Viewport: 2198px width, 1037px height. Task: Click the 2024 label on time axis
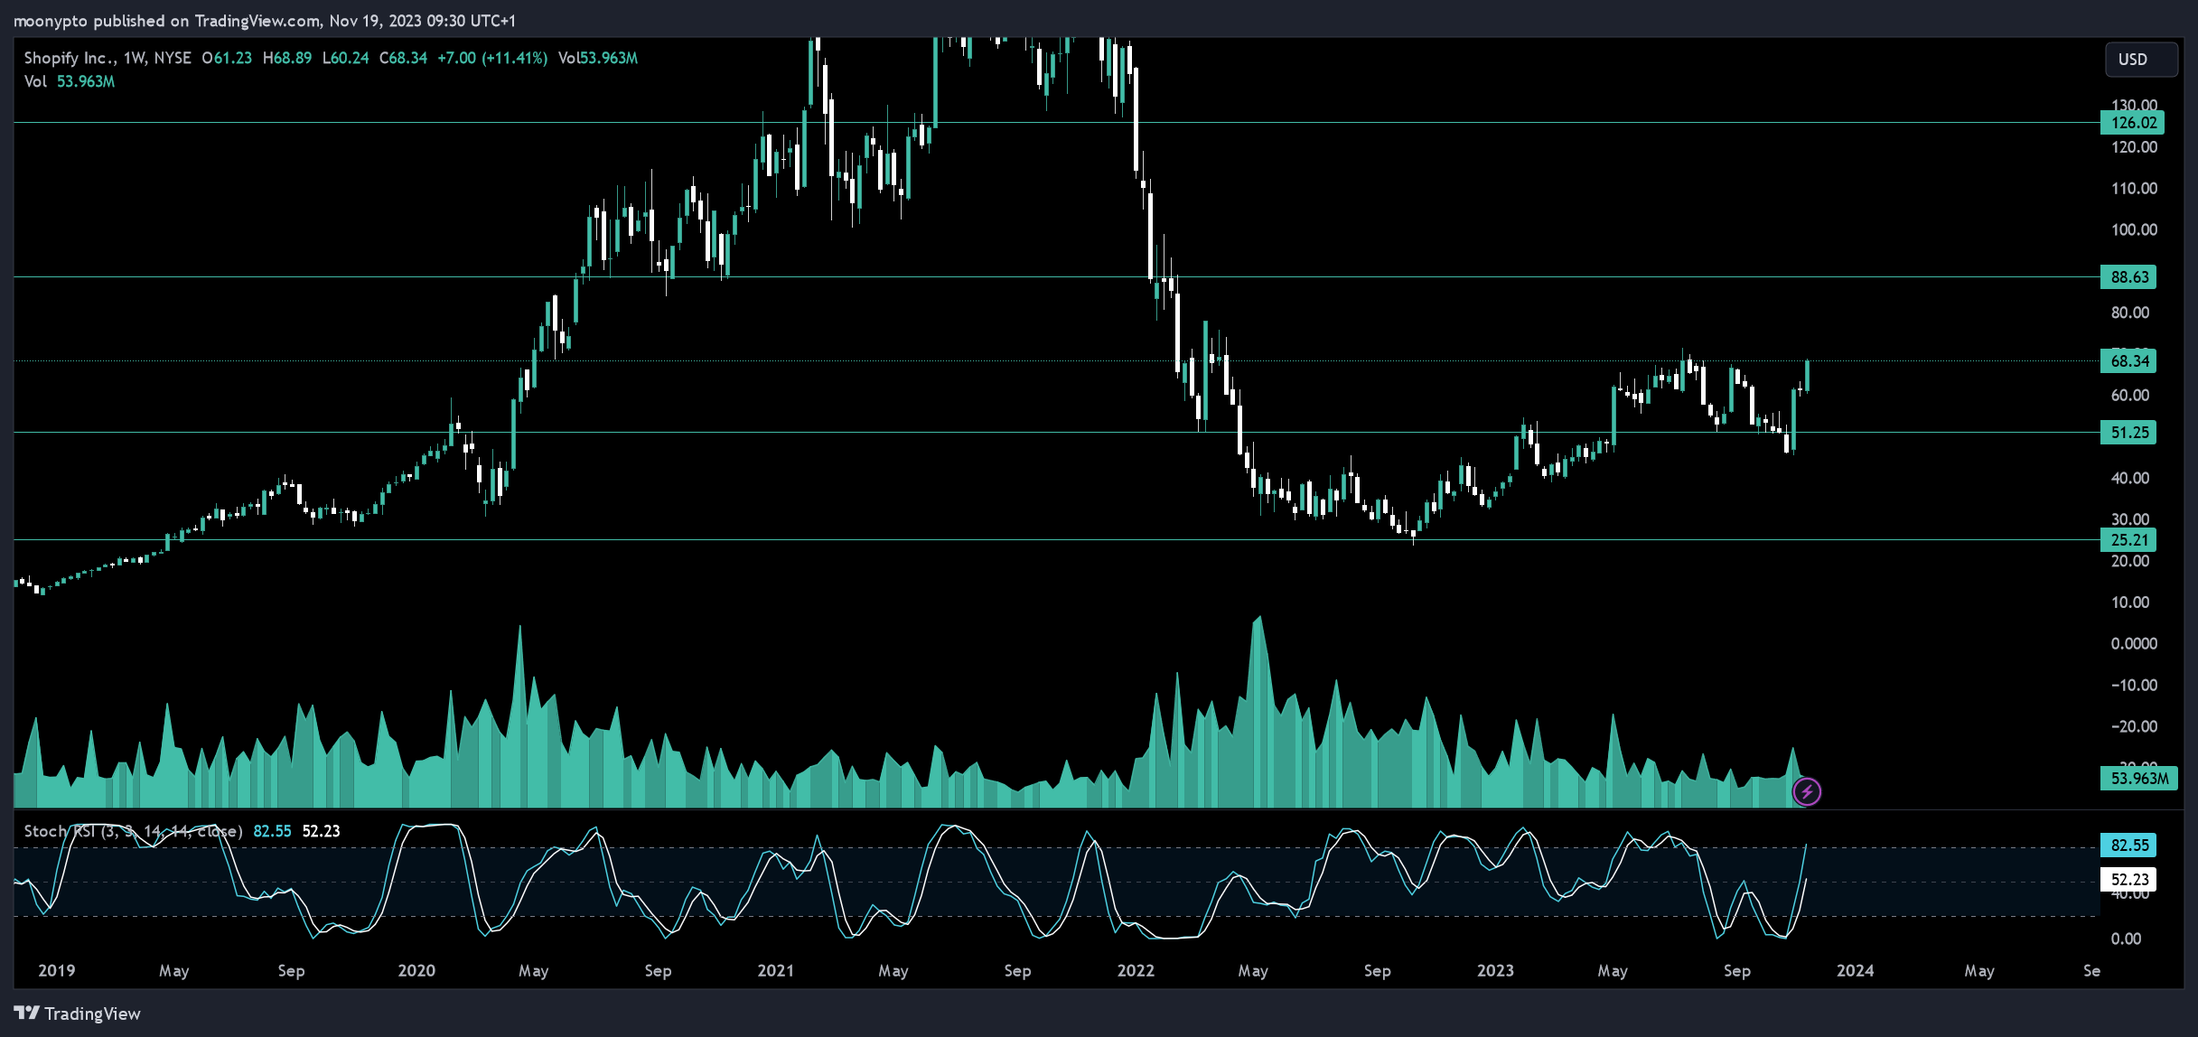[x=1855, y=971]
